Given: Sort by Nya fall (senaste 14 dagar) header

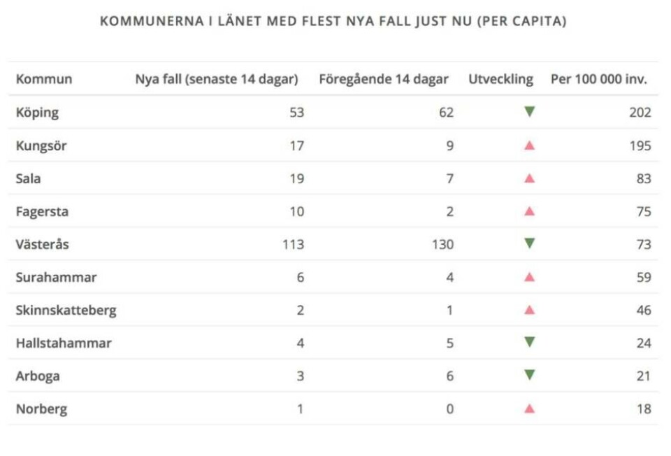Looking at the screenshot, I should pyautogui.click(x=217, y=79).
